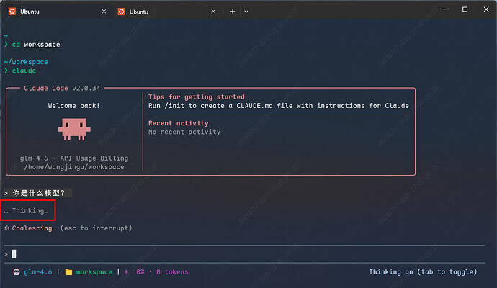Click the robot face icon in status bar
497x288 pixels.
point(17,272)
